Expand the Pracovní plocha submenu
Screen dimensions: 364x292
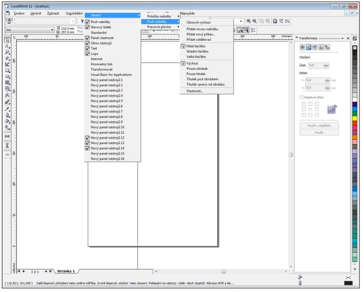click(161, 27)
